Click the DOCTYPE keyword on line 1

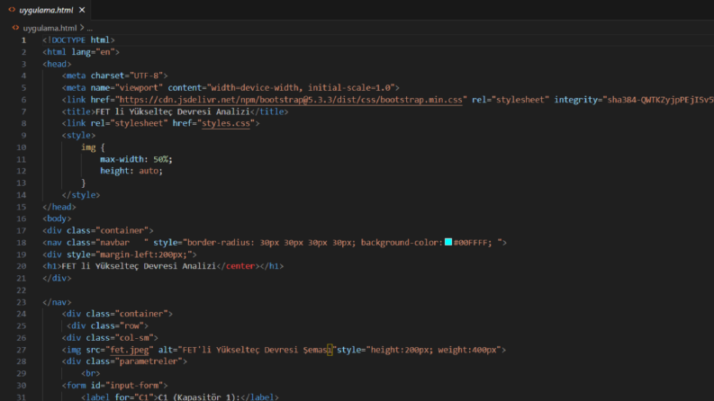tap(68, 40)
